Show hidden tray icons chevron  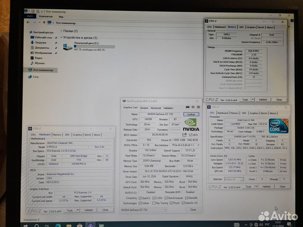click(x=246, y=224)
